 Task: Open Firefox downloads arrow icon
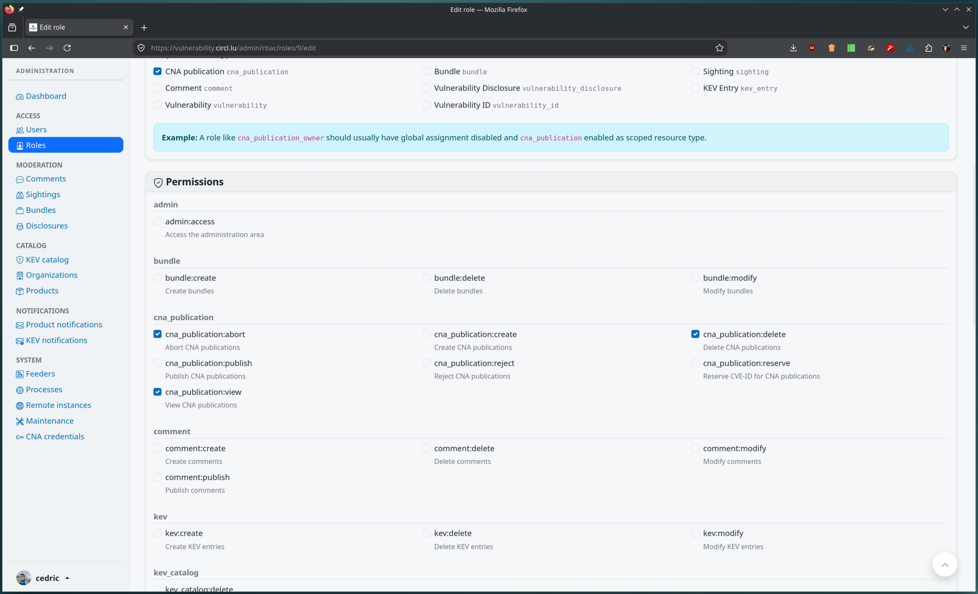click(x=793, y=48)
